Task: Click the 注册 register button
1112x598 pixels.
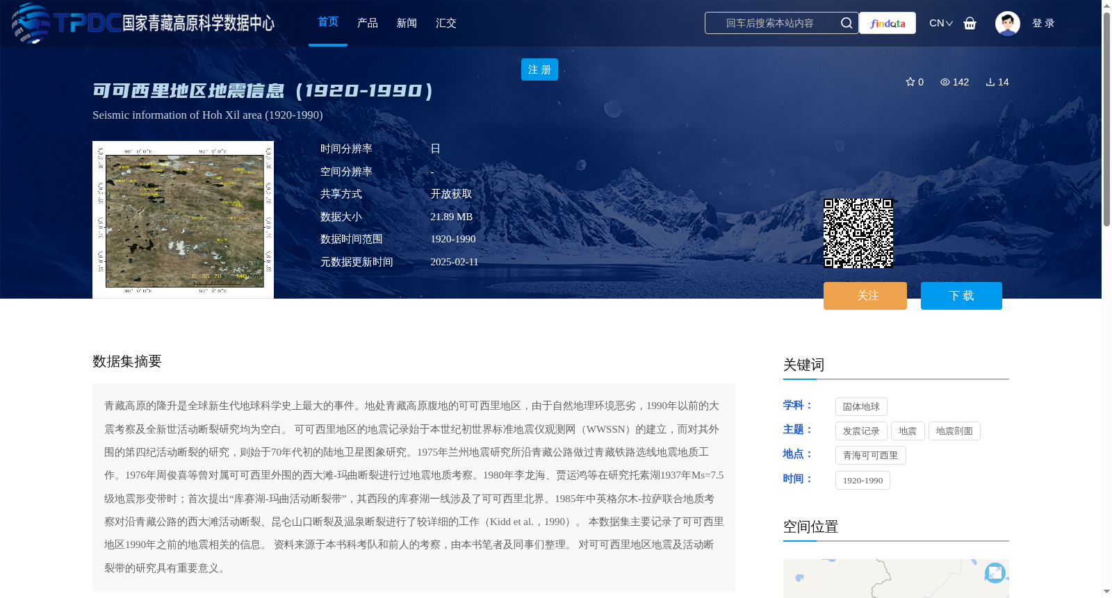Action: click(x=539, y=69)
